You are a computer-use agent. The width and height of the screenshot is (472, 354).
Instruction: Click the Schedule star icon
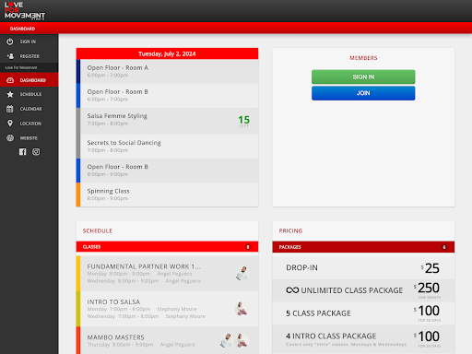tap(10, 94)
